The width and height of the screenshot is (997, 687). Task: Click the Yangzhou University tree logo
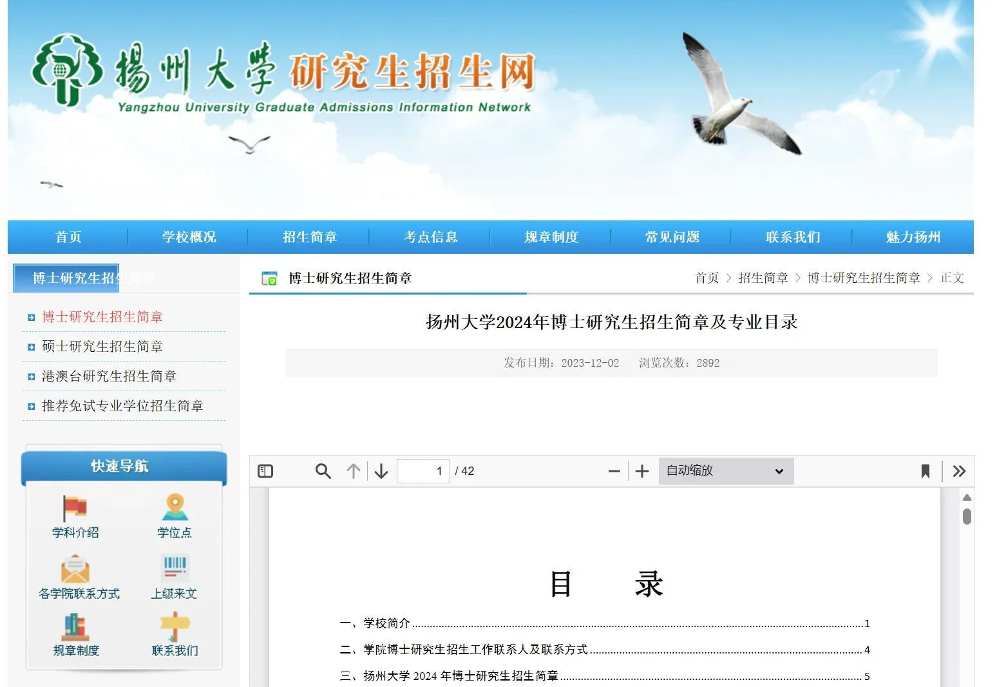(x=68, y=70)
